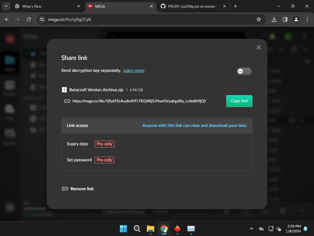
Task: Go forward one page in browser history
Action: point(17,19)
